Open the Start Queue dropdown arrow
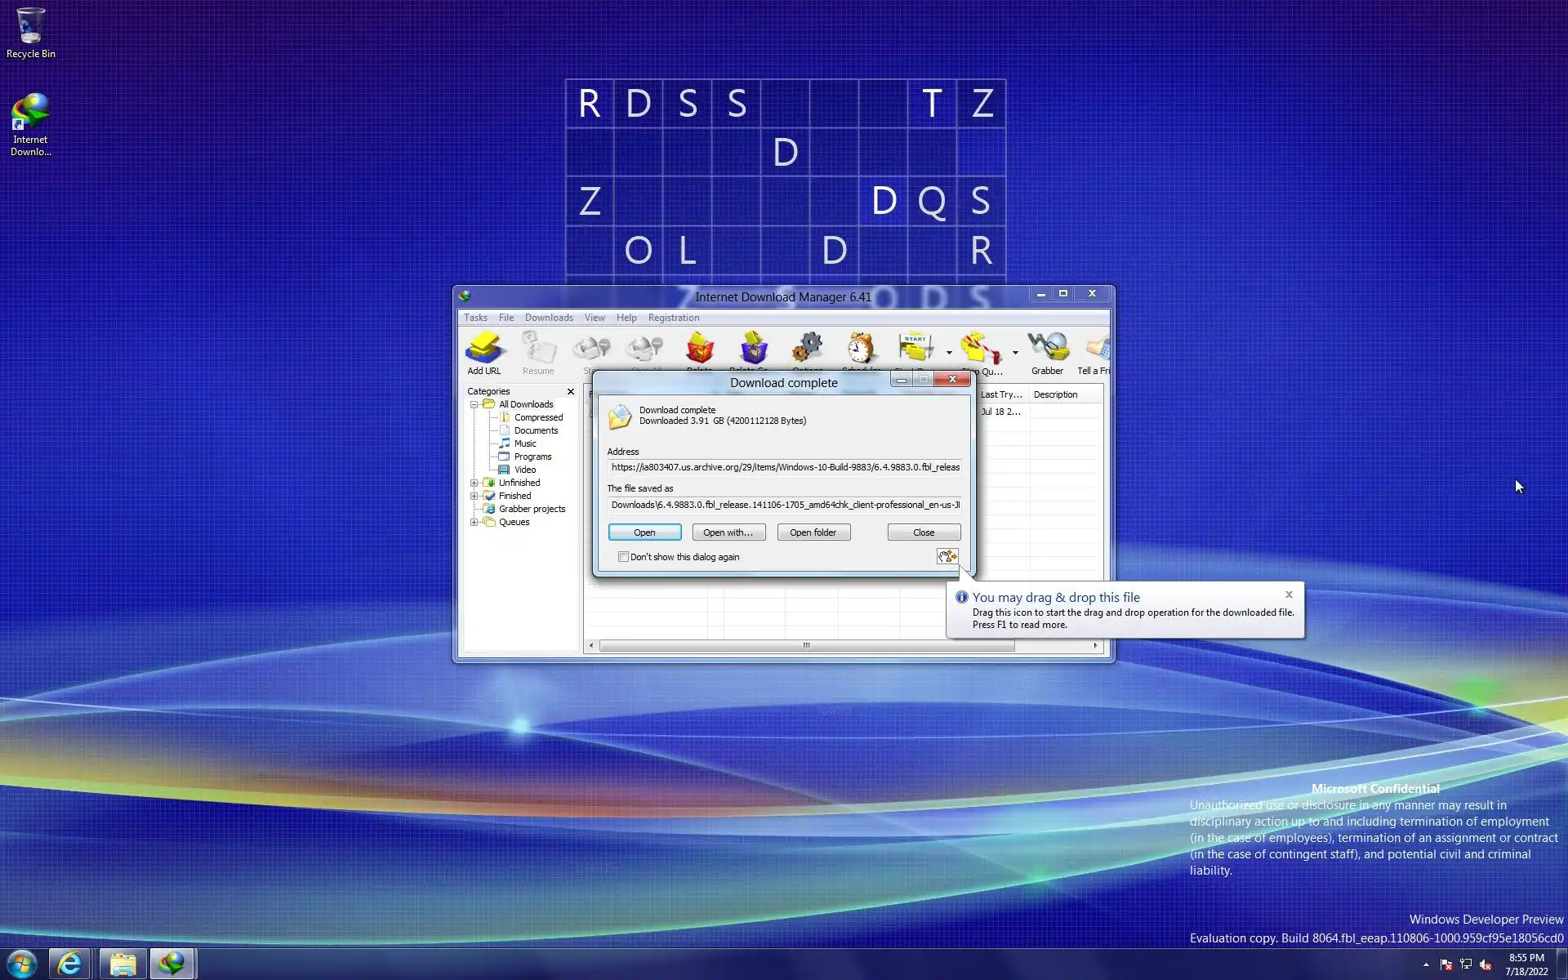 click(949, 353)
